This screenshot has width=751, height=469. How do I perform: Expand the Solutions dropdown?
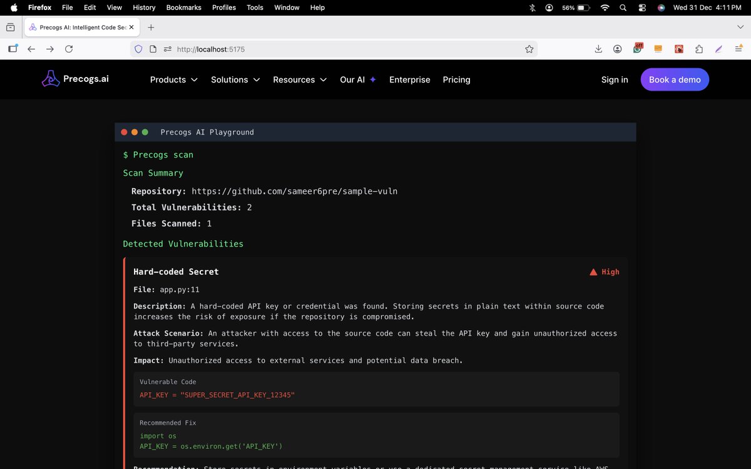[235, 79]
